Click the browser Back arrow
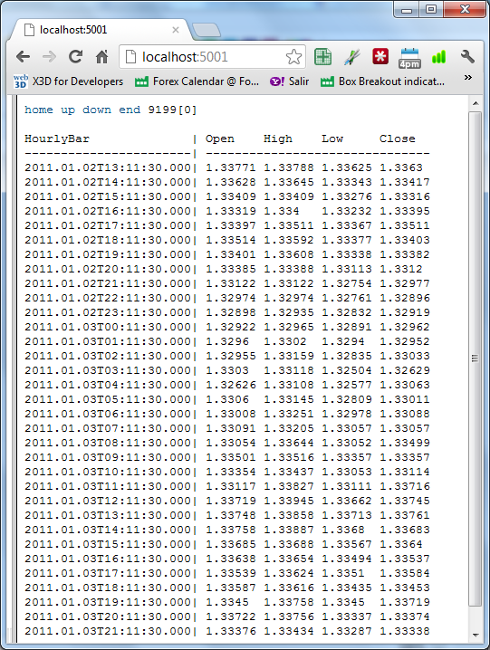 24,57
